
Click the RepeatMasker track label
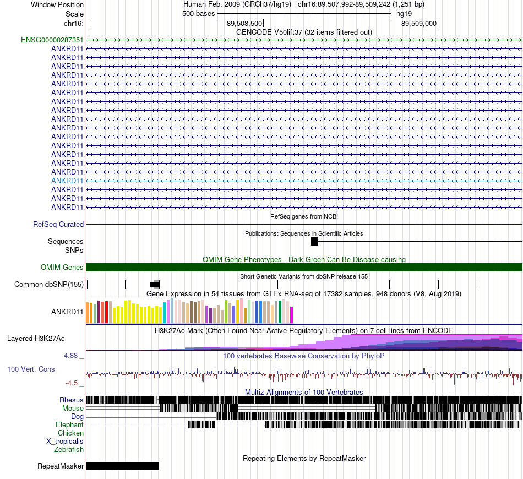click(x=61, y=466)
